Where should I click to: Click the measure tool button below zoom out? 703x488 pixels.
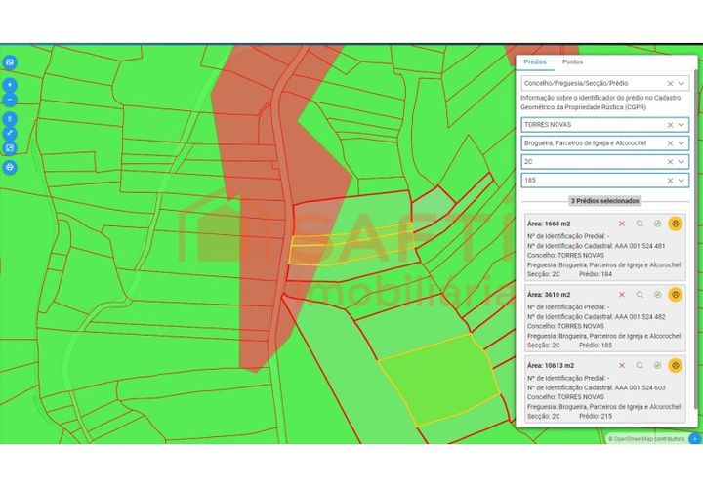click(x=10, y=119)
